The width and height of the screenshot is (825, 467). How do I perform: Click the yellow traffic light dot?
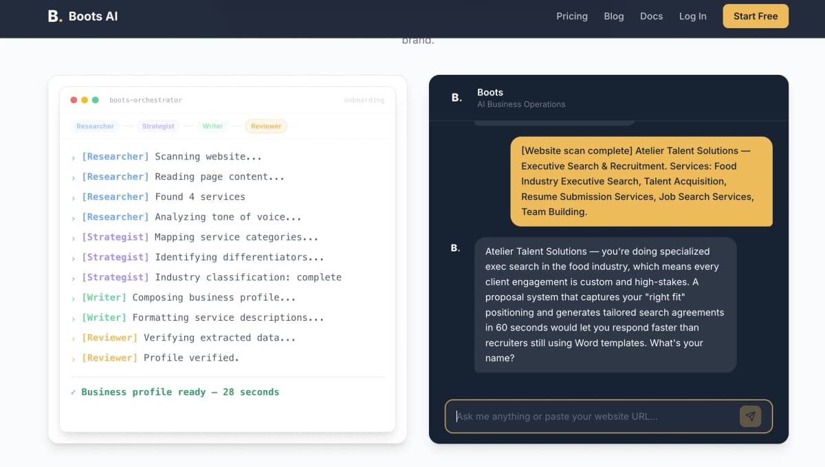[x=83, y=100]
